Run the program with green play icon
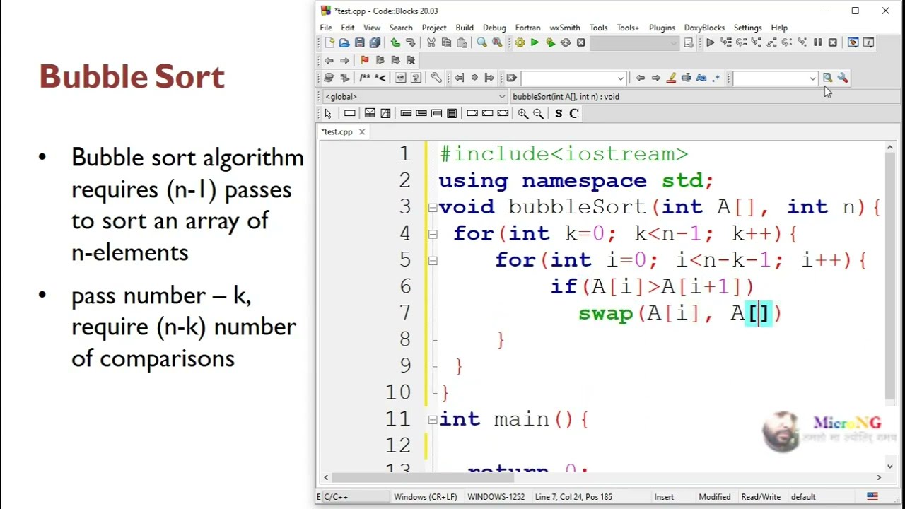This screenshot has width=905, height=509. [535, 43]
